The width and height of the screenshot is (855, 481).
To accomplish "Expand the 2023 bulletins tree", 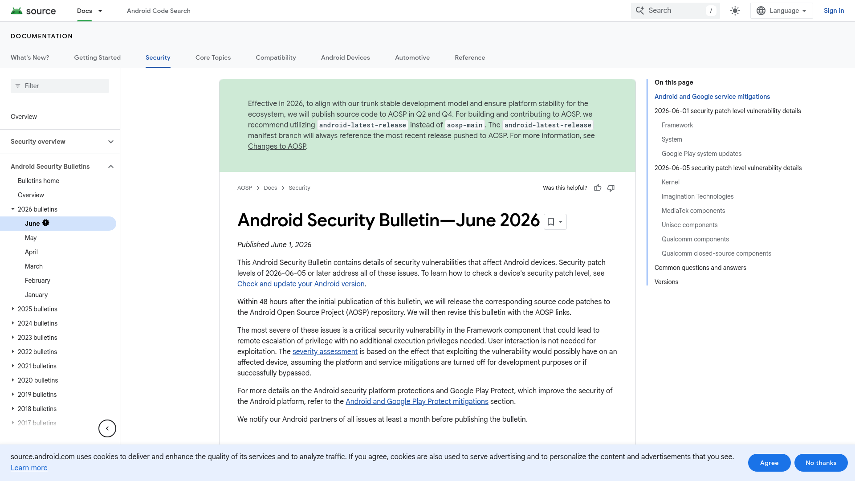I will click(x=13, y=337).
